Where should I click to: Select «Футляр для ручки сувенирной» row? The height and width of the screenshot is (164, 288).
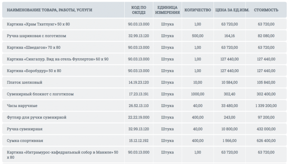37,117
